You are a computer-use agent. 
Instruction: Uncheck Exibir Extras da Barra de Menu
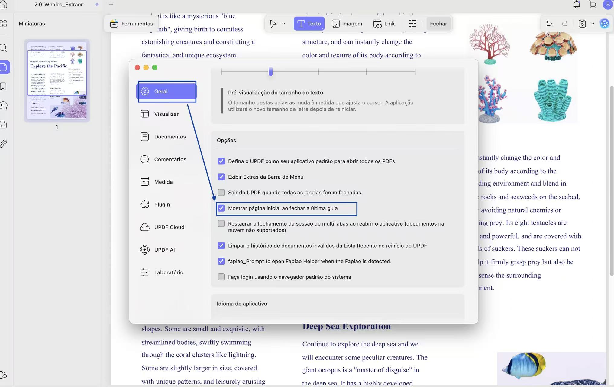pos(221,177)
